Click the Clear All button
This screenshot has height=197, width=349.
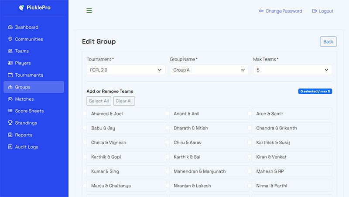[x=124, y=101]
